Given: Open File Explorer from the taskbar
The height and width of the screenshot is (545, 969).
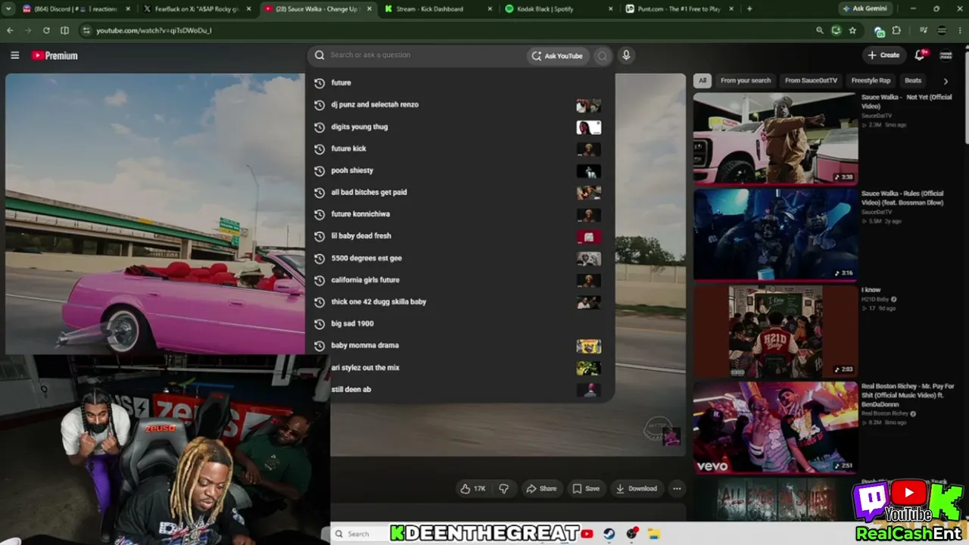Looking at the screenshot, I should coord(654,534).
